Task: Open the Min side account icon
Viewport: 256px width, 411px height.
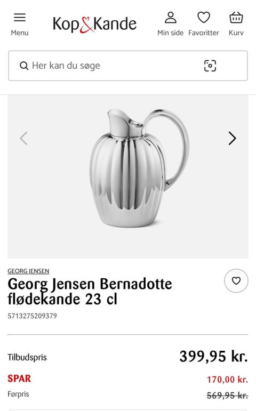Action: (x=171, y=18)
